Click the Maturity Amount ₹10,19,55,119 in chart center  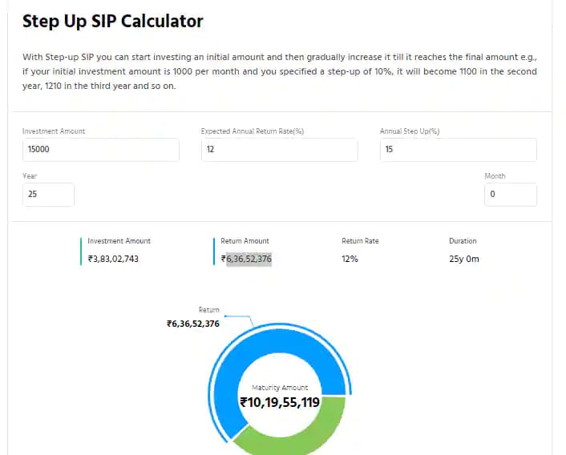coord(280,402)
